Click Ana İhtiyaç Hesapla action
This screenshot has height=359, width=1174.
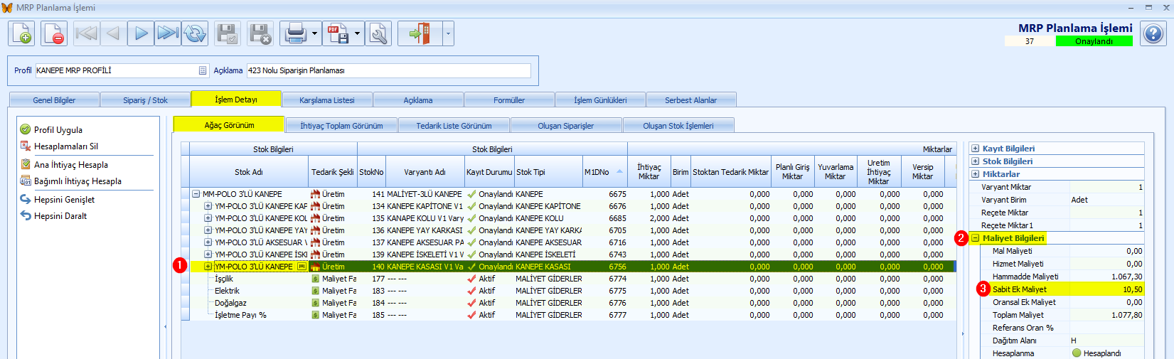(x=70, y=165)
